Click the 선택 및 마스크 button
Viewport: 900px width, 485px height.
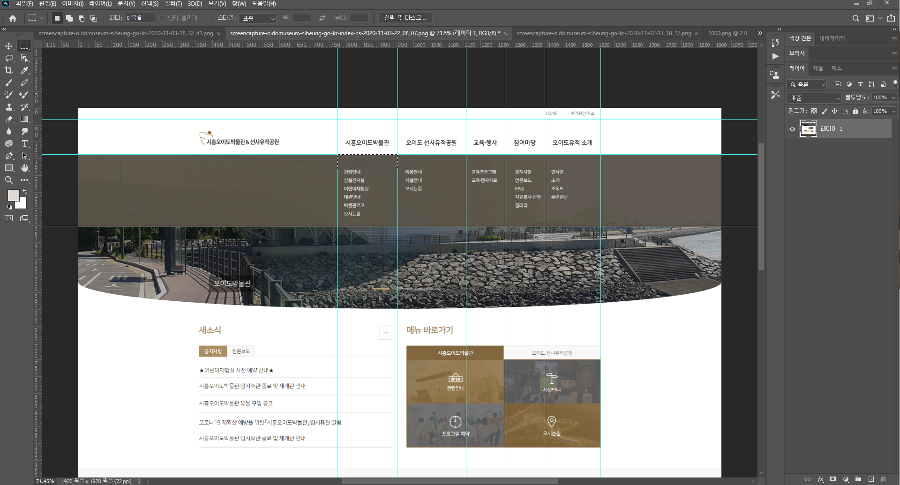(x=405, y=18)
